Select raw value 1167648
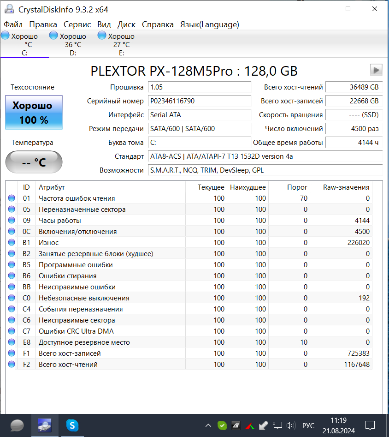 [357, 364]
